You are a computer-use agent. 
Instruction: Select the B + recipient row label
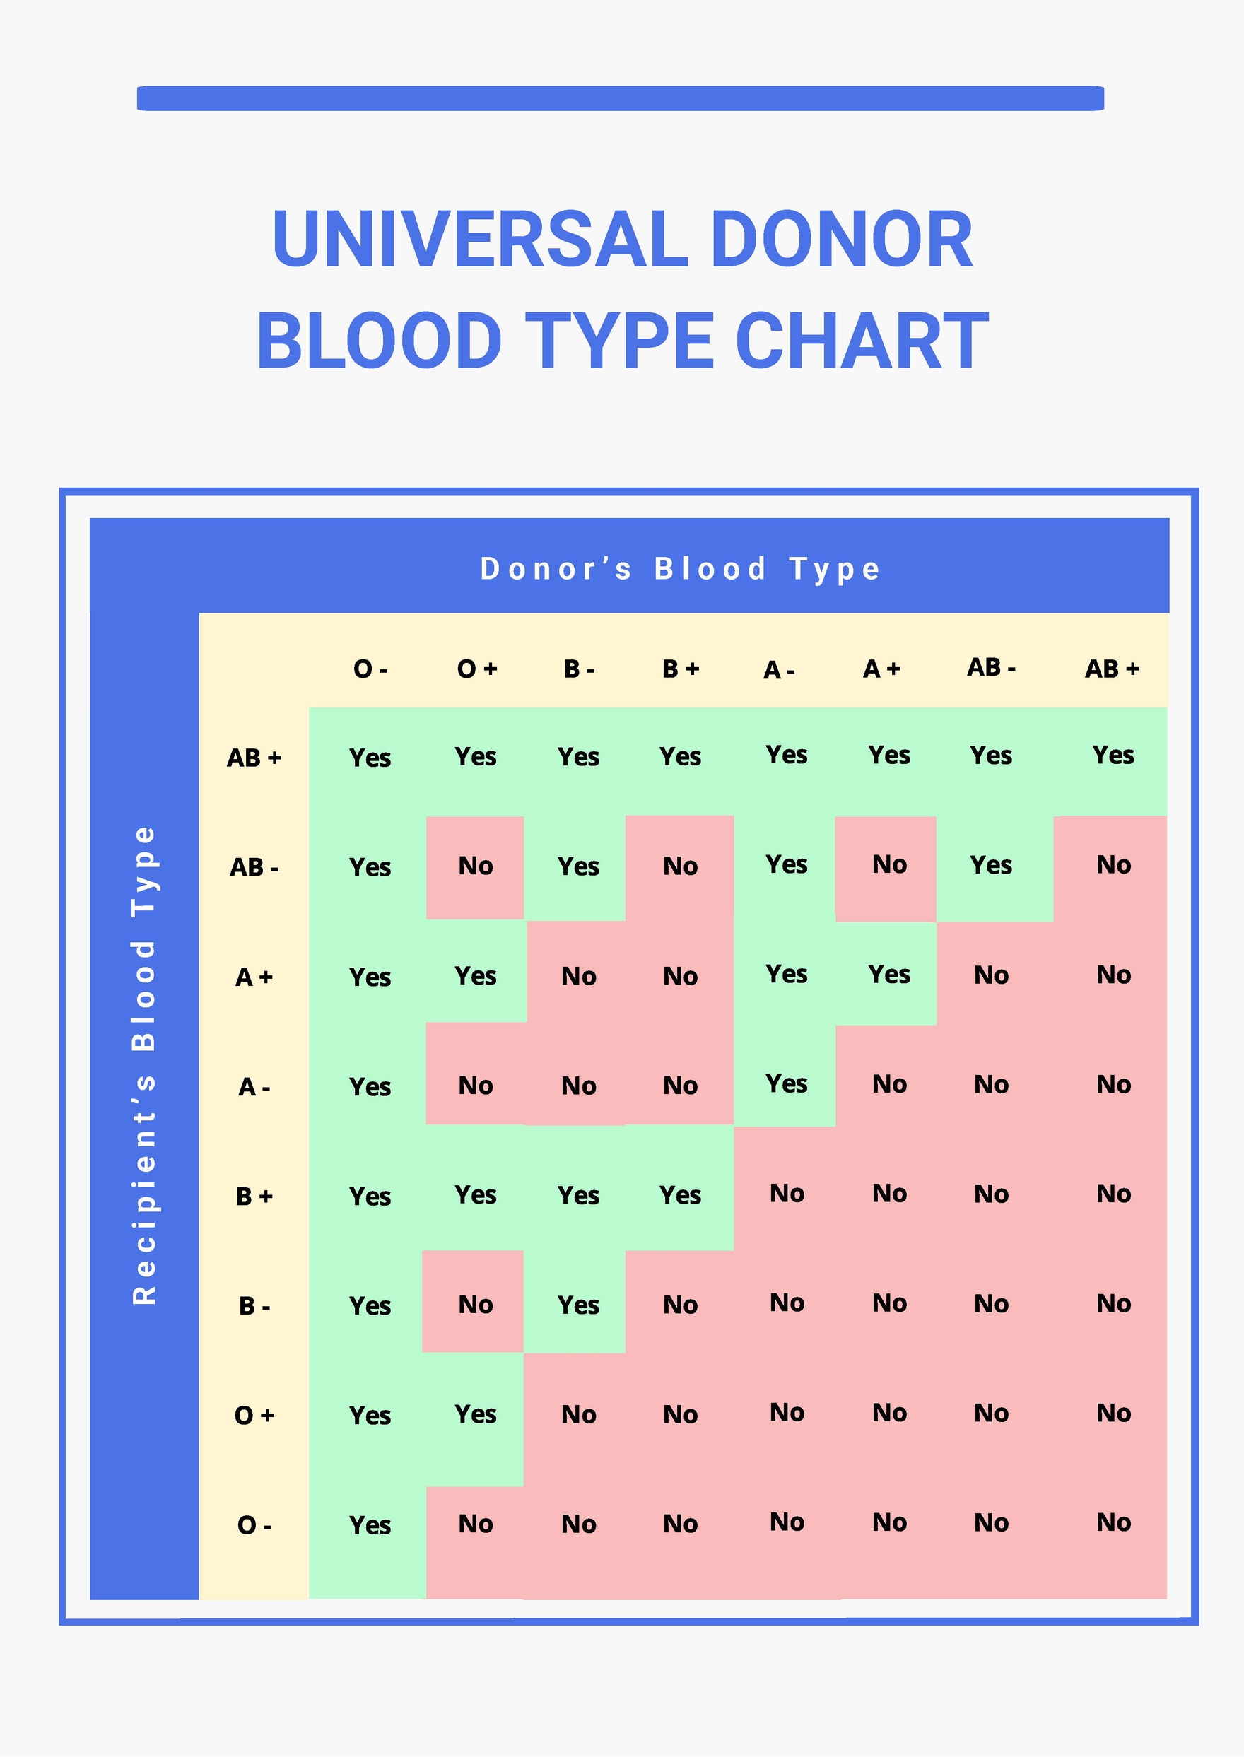pos(254,1197)
